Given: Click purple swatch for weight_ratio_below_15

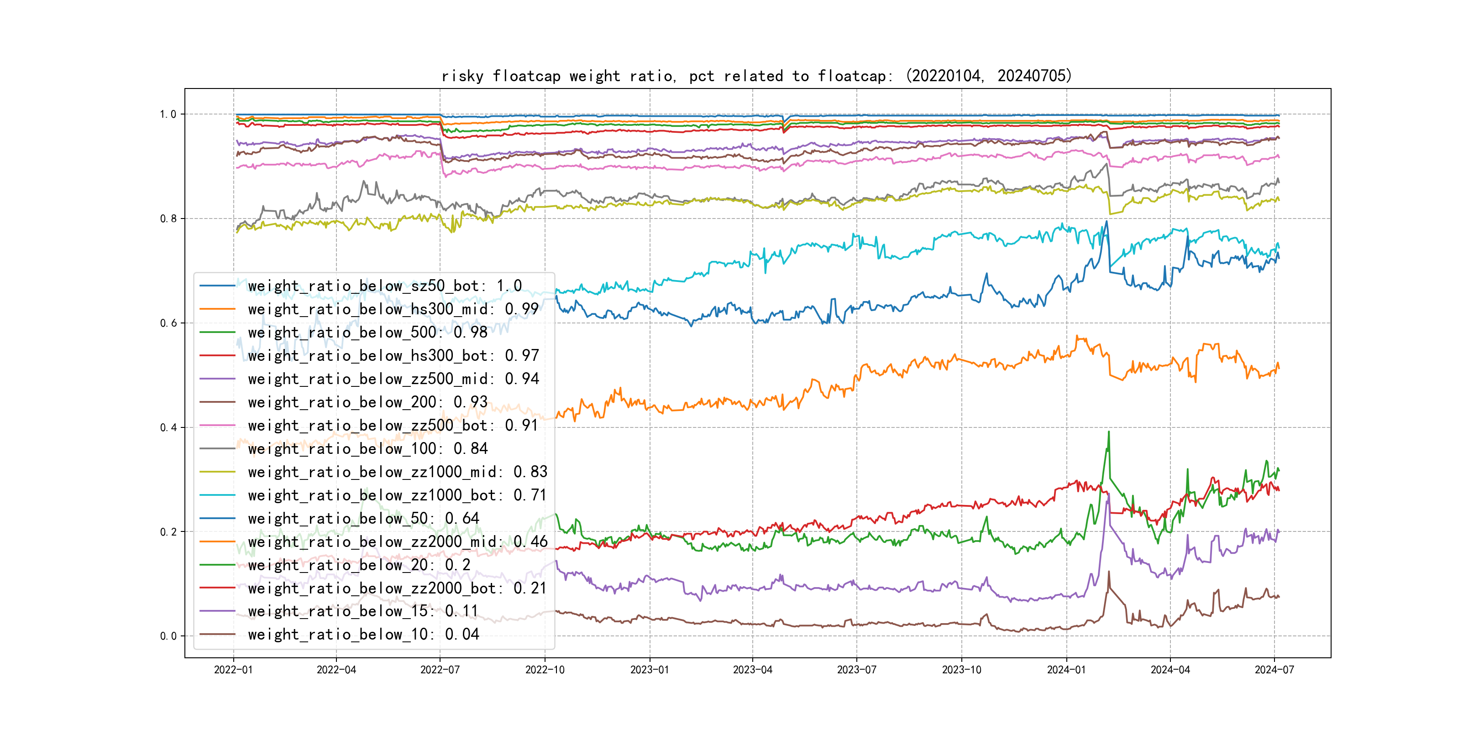Looking at the screenshot, I should click(x=217, y=611).
